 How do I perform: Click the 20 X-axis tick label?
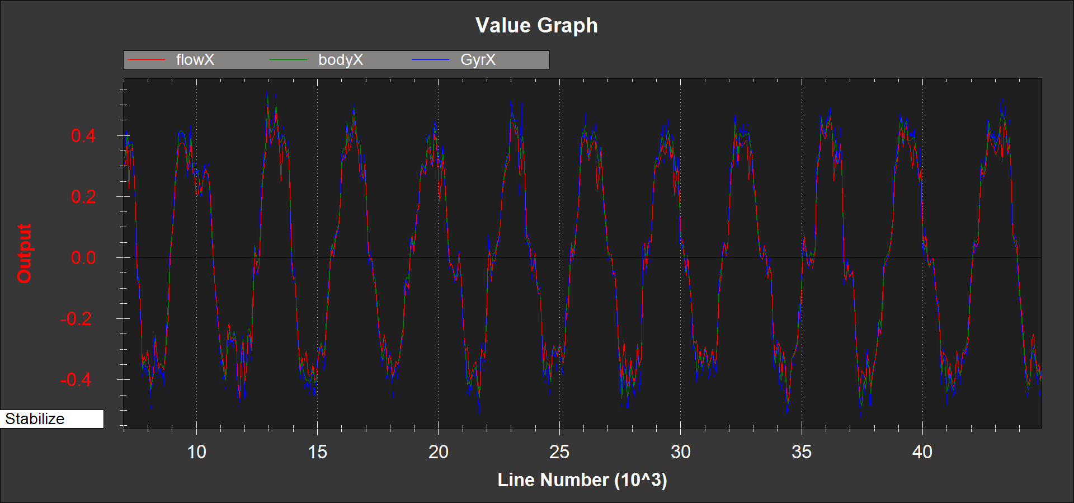[439, 452]
